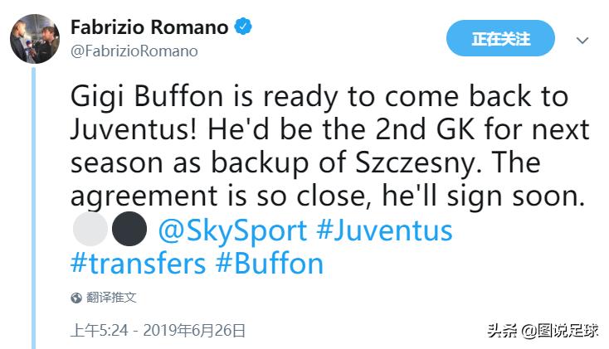
Task: Open the Fabrizio Romano display name
Action: click(149, 27)
